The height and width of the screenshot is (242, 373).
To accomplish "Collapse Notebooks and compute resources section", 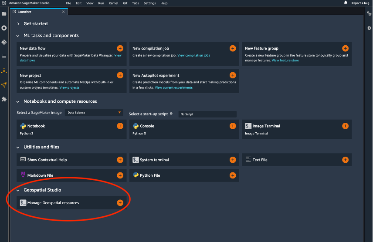I will point(18,101).
